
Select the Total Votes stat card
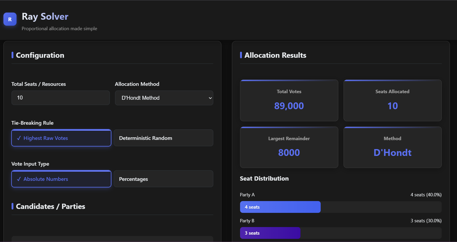[x=289, y=101]
